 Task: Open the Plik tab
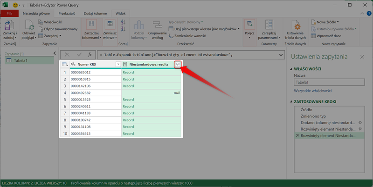[x=9, y=13]
